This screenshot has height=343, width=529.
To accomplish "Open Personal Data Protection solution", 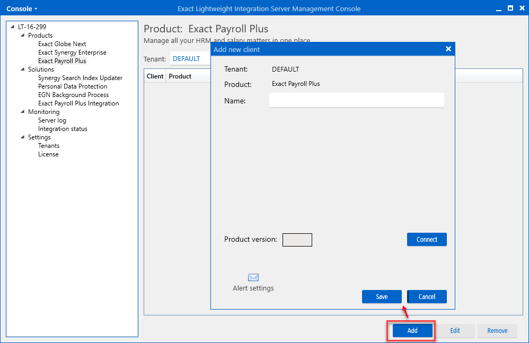I will point(73,86).
